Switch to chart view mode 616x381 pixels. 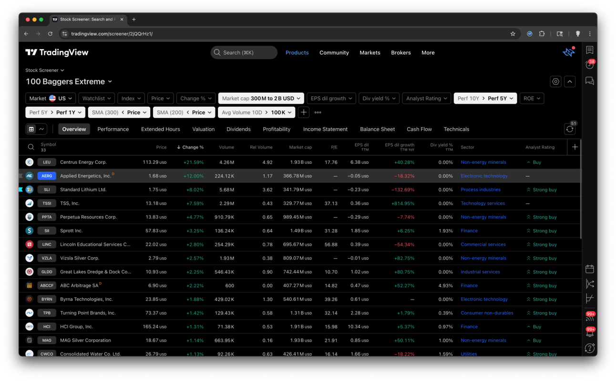pos(41,129)
